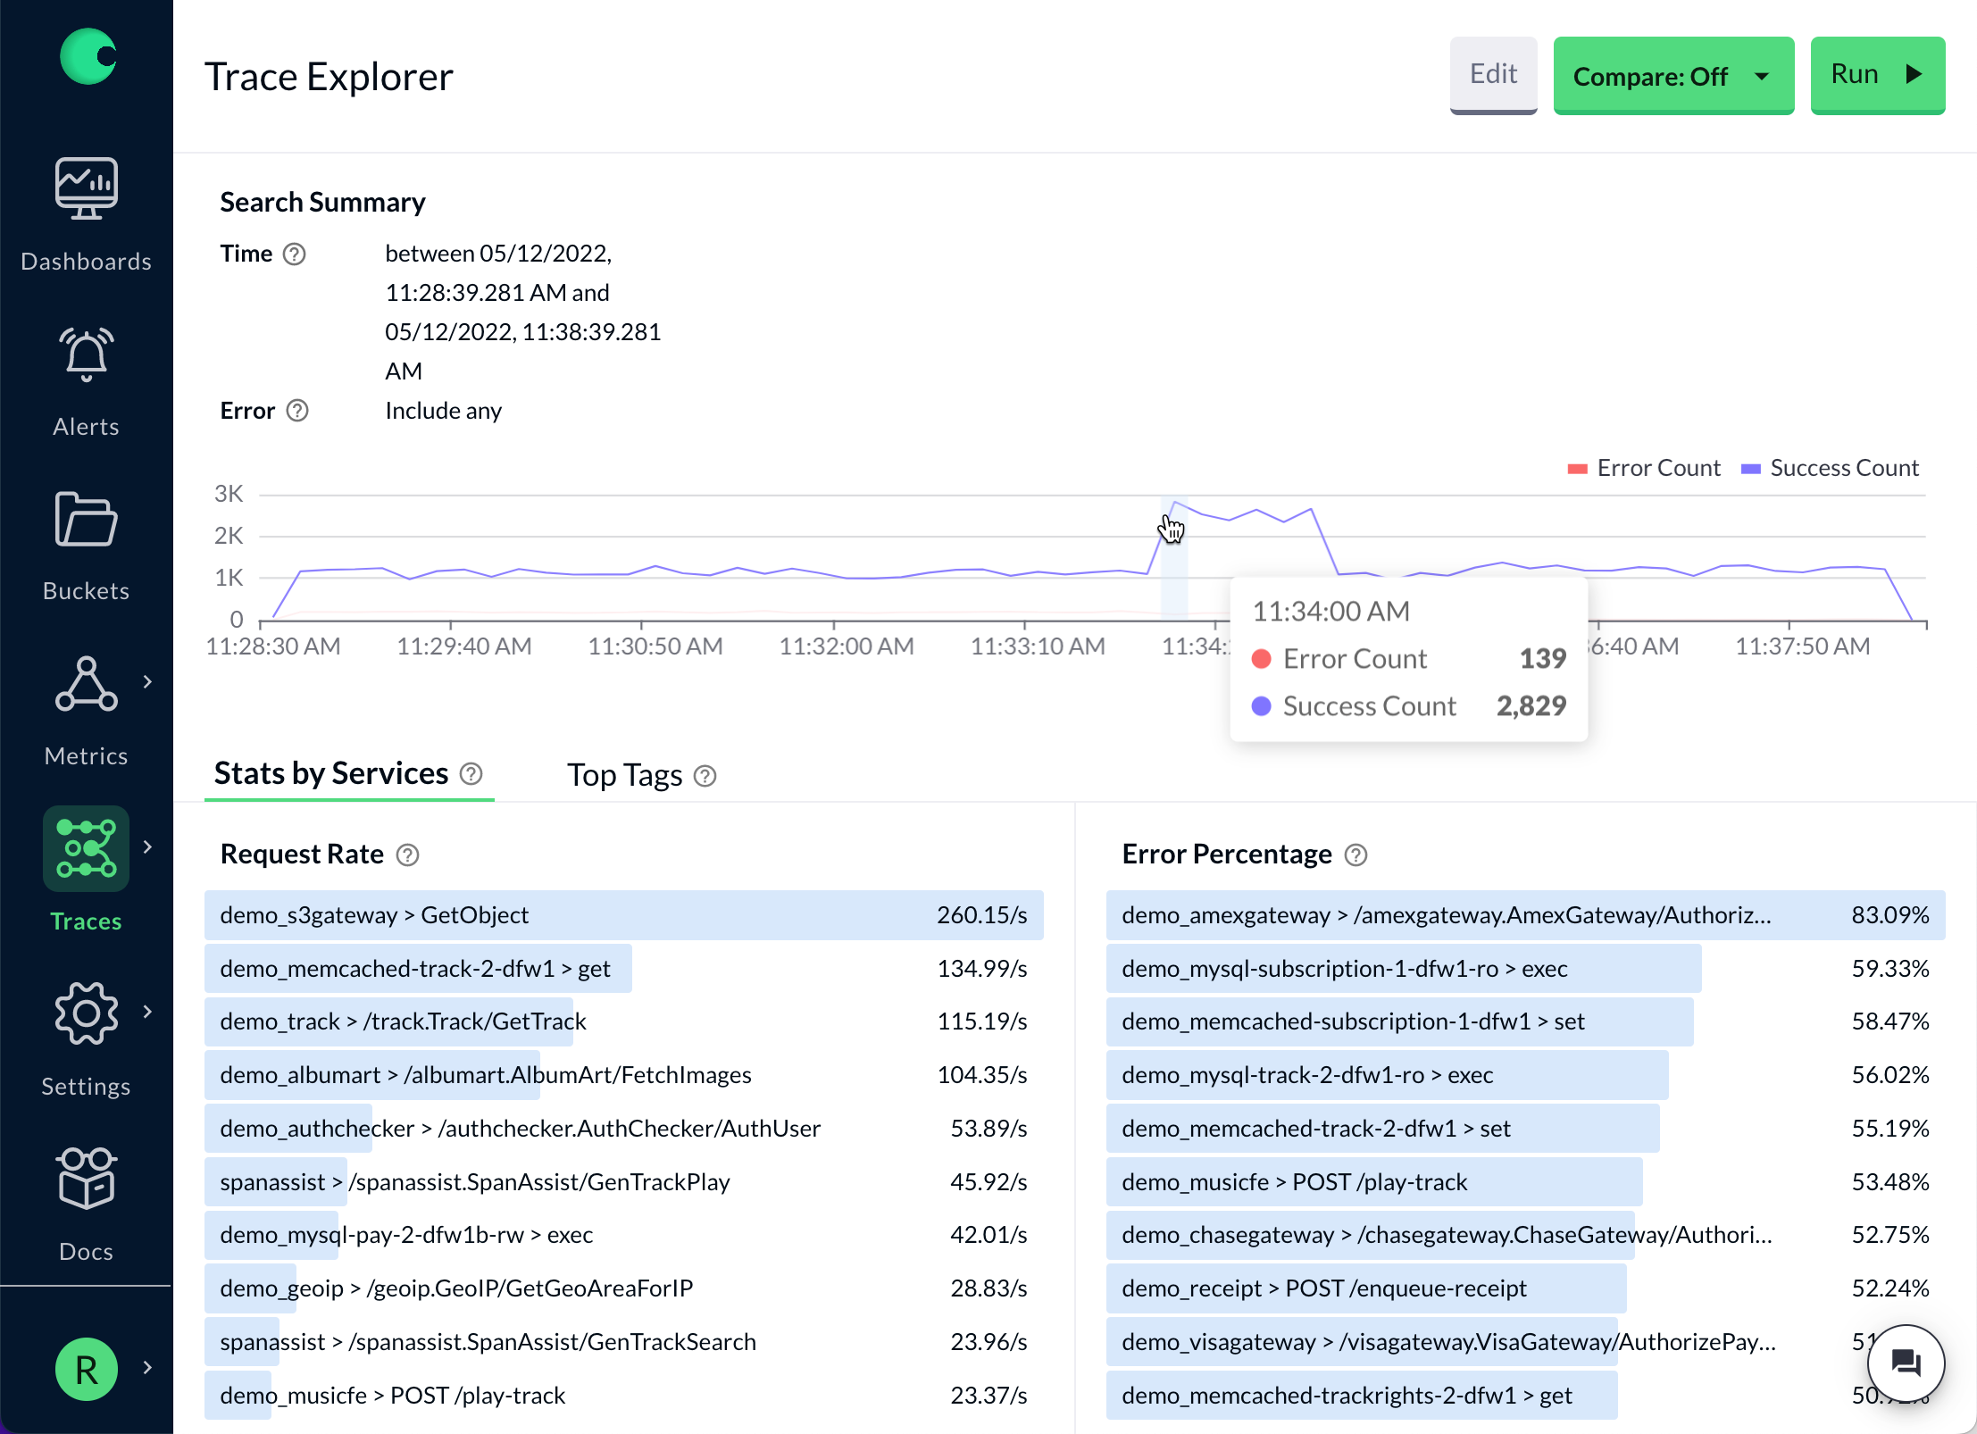Toggle Success Count legend series
1977x1434 pixels.
click(x=1830, y=468)
